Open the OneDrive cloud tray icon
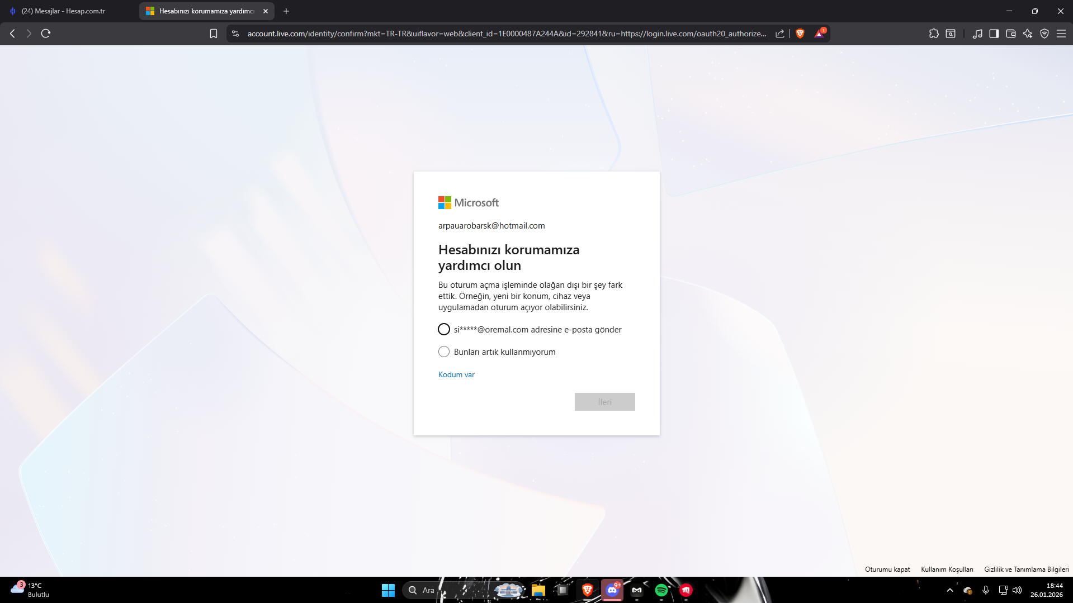1073x603 pixels. (968, 590)
